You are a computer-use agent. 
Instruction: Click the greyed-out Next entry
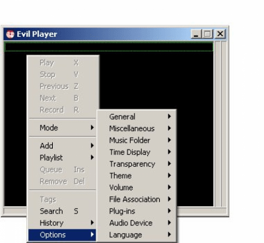(63, 98)
